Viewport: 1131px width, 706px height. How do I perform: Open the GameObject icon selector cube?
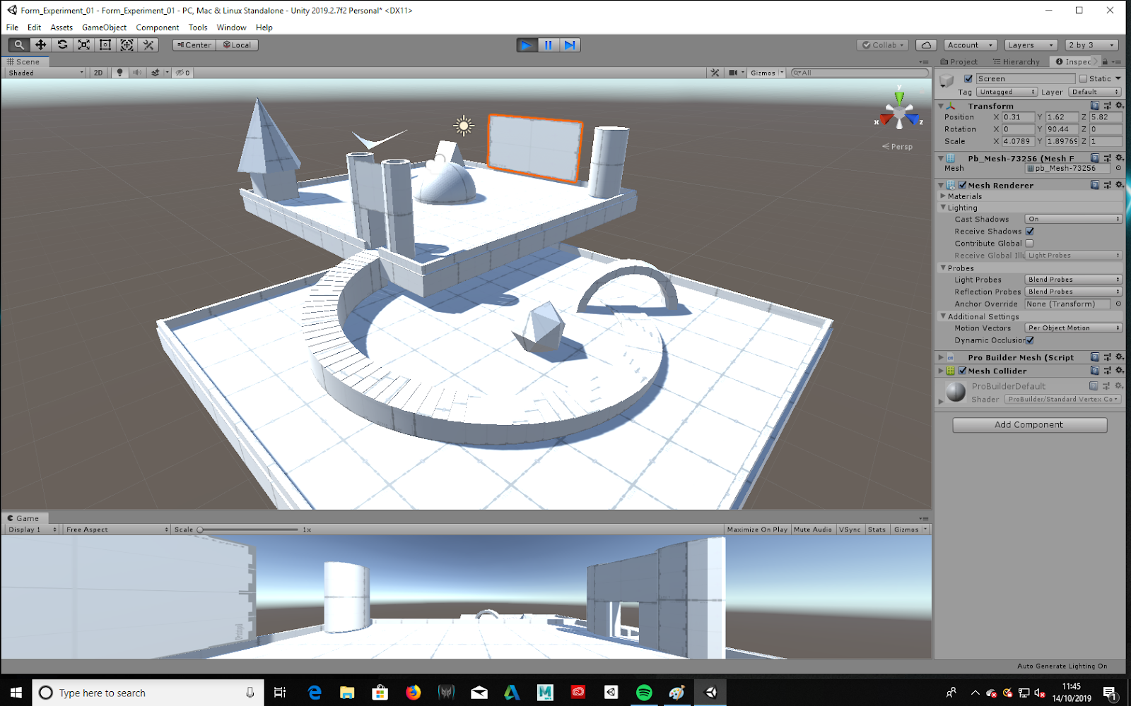point(947,82)
